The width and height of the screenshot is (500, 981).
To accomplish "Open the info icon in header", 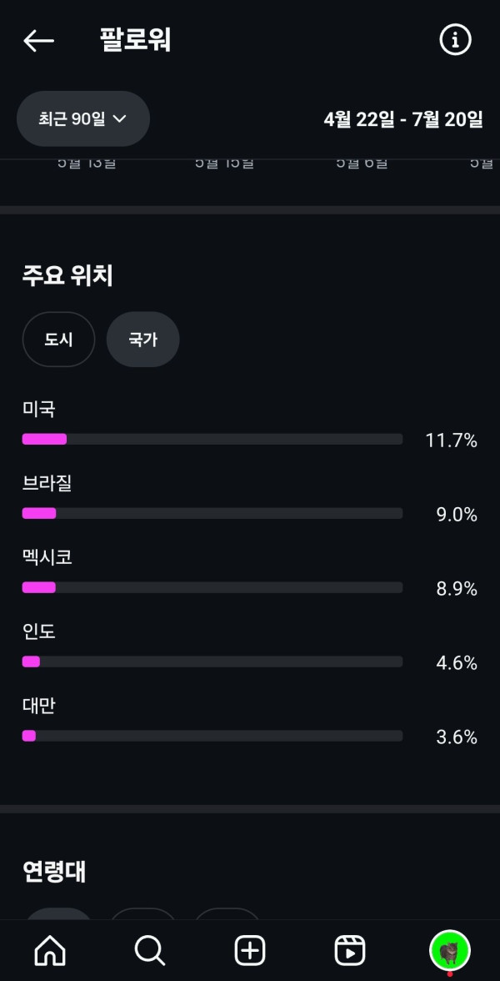I will (x=455, y=40).
